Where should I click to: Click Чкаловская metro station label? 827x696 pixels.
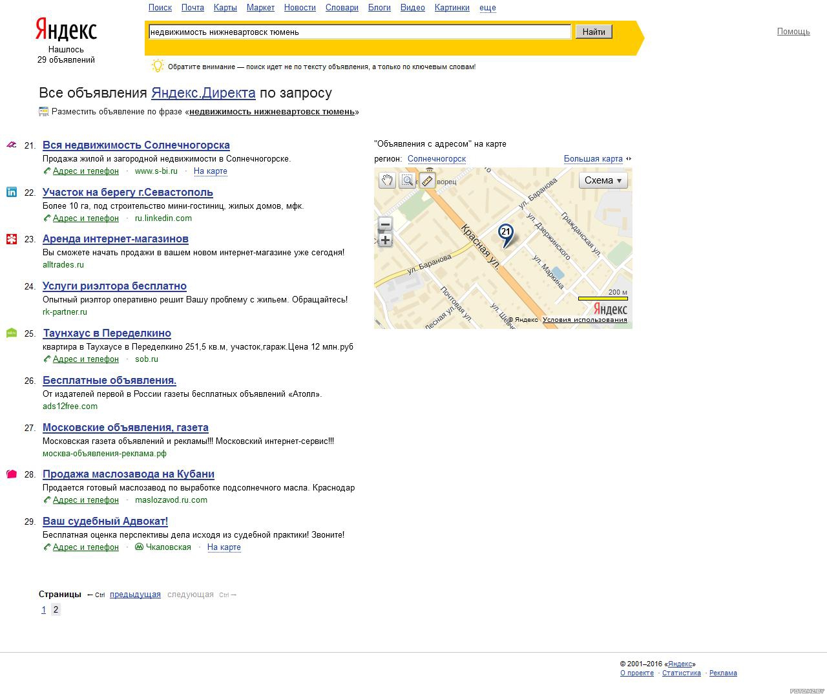point(169,547)
